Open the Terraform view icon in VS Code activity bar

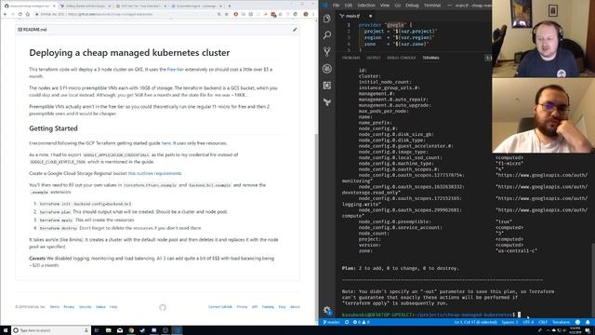click(x=326, y=102)
